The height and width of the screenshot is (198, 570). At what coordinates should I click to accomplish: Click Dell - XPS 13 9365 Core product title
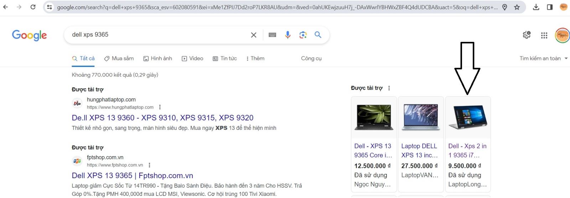(373, 151)
